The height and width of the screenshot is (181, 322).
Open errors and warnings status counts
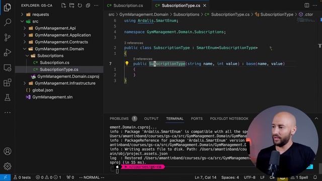(48, 177)
